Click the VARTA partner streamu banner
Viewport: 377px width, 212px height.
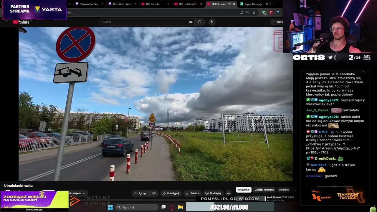click(34, 9)
